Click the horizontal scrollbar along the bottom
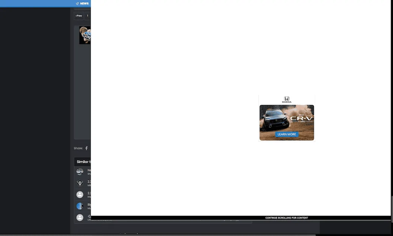393x236 pixels. pos(158,235)
